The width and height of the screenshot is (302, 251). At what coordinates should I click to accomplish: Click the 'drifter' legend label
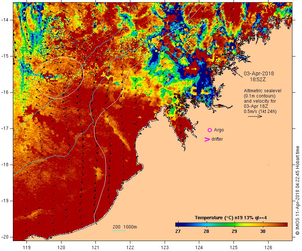[217, 139]
